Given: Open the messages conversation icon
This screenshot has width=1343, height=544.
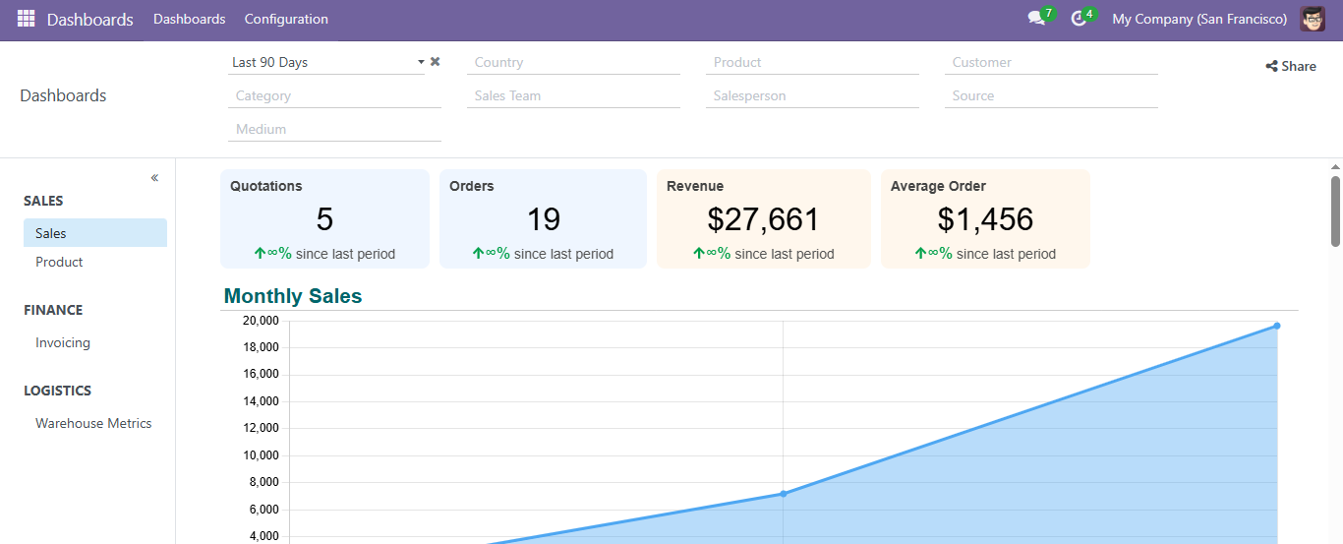Looking at the screenshot, I should (1035, 19).
